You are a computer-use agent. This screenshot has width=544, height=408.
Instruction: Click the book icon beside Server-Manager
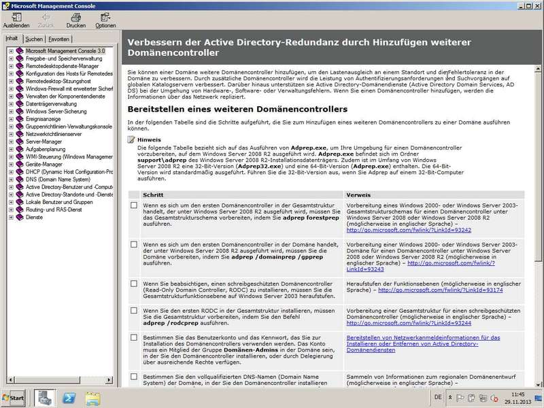tap(20, 141)
